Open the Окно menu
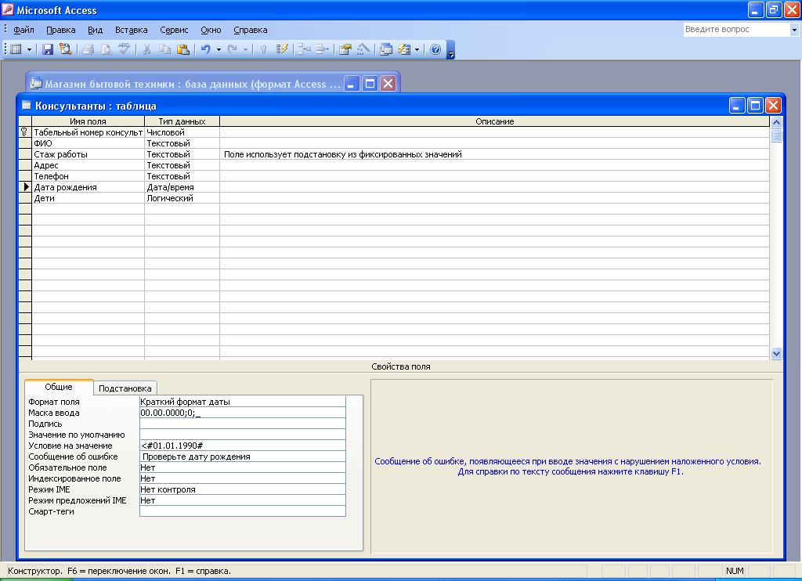The height and width of the screenshot is (581, 802). [x=211, y=30]
